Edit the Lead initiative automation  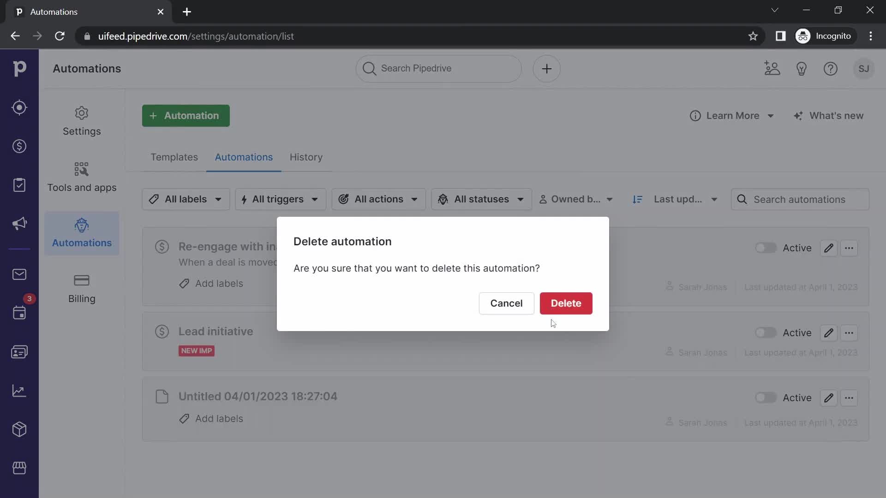click(829, 333)
